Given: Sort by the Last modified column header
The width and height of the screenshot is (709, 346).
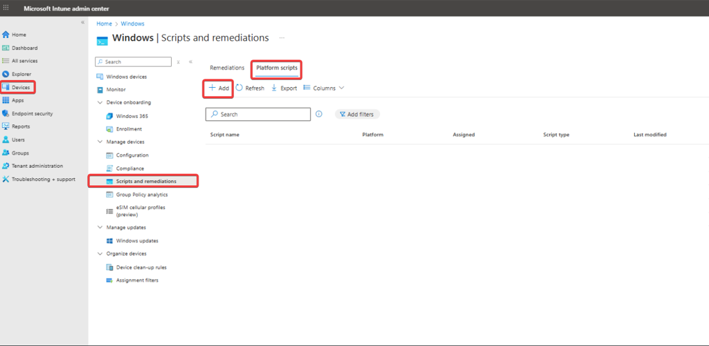Looking at the screenshot, I should 649,135.
